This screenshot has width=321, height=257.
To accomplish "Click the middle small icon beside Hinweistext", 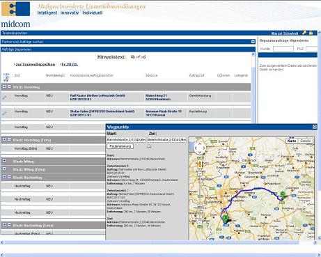I will (x=139, y=57).
